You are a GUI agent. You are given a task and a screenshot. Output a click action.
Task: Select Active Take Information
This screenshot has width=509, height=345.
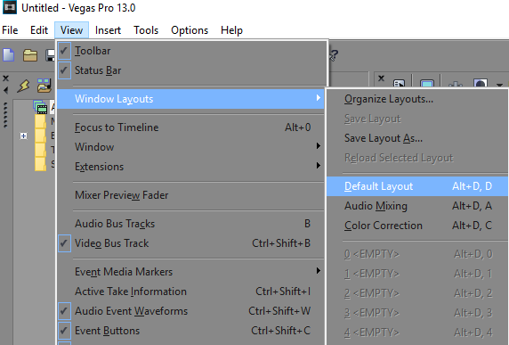pos(190,291)
